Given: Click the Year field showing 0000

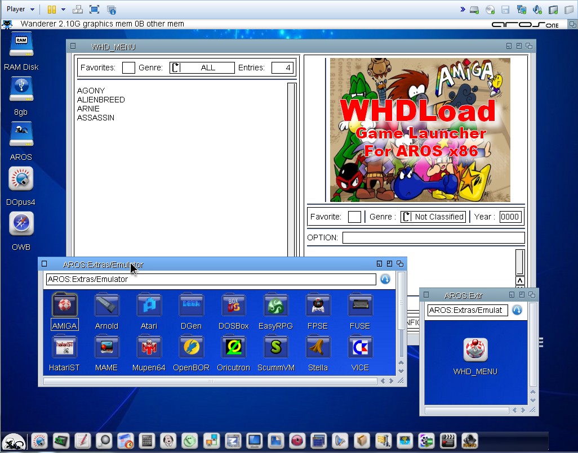Looking at the screenshot, I should (x=510, y=217).
